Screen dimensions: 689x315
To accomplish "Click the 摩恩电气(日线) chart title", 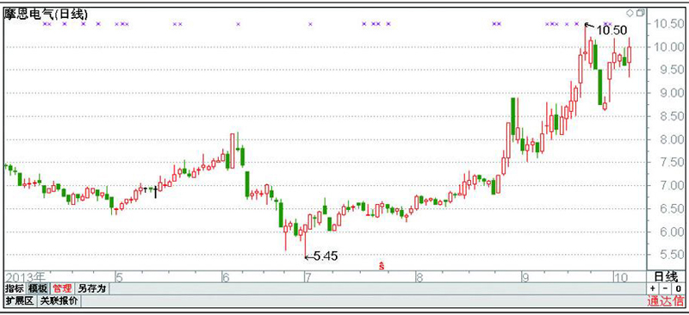I will 47,14.
